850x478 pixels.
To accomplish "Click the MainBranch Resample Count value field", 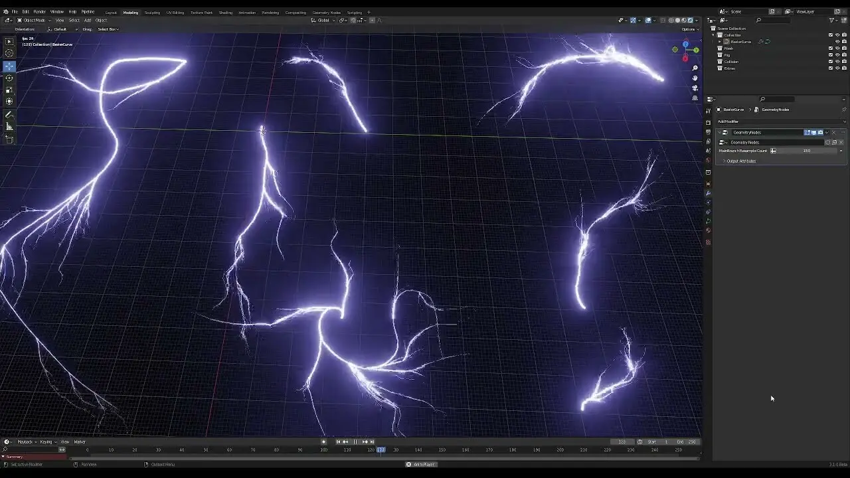I will [x=807, y=151].
